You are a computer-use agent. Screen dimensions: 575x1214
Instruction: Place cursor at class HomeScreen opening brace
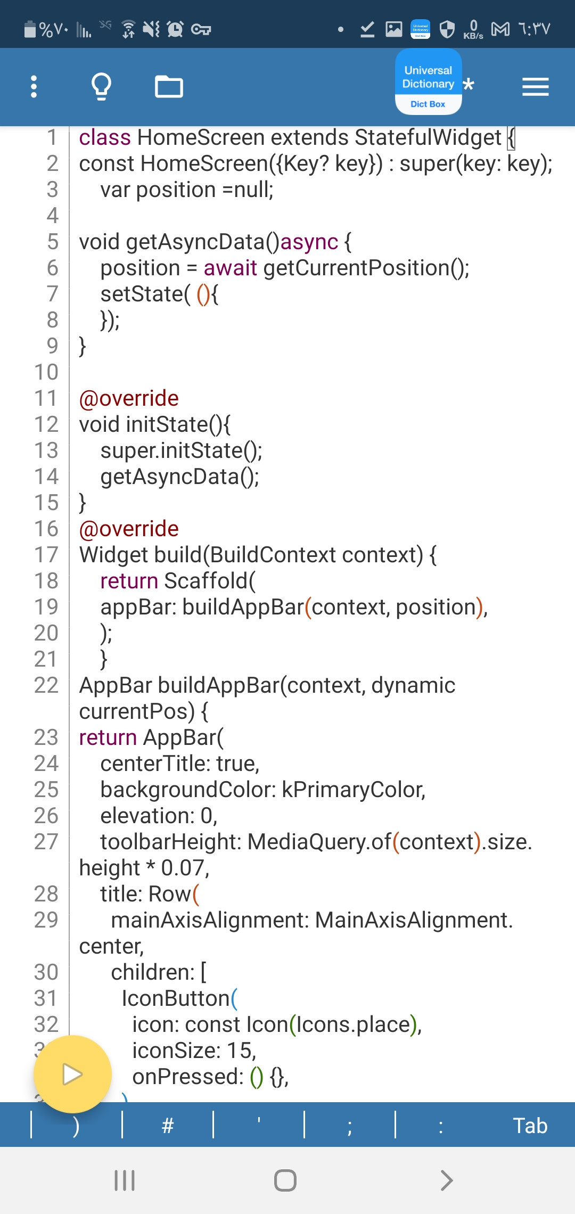coord(511,137)
